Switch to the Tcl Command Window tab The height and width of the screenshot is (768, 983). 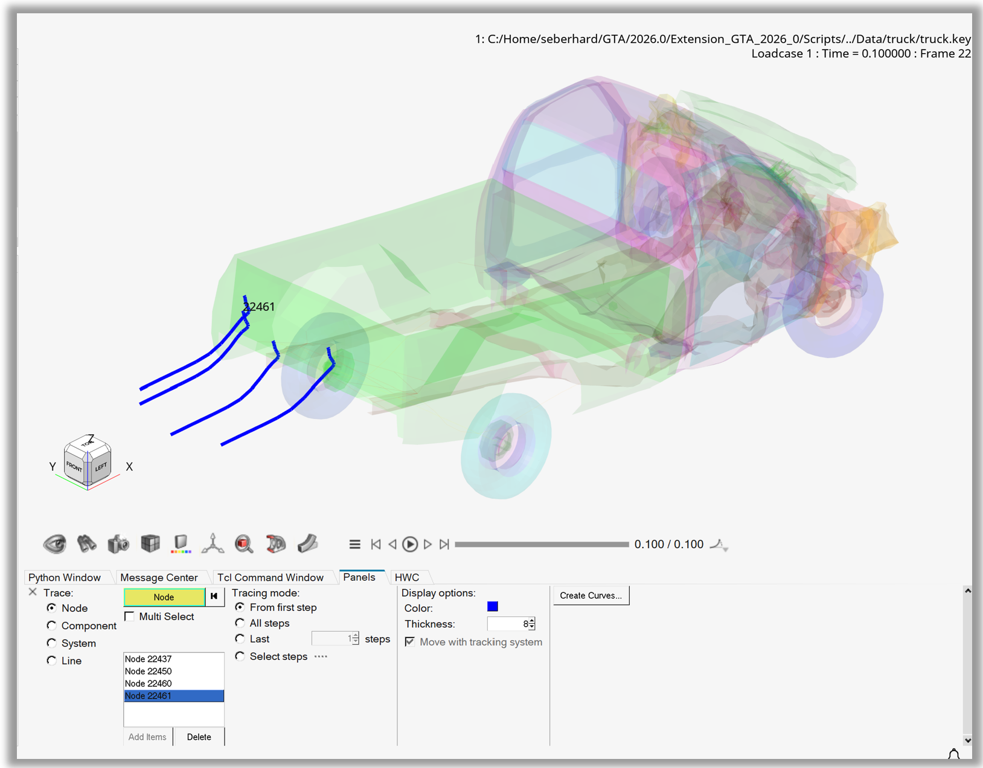(271, 577)
